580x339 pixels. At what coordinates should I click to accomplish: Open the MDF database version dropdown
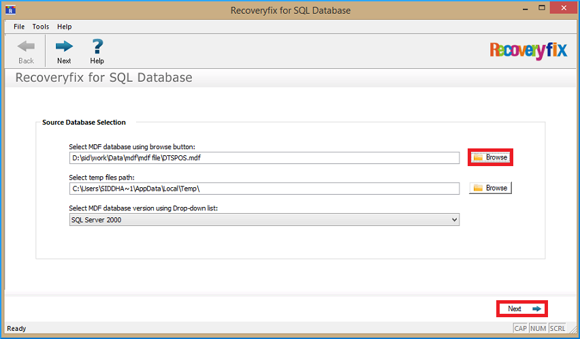click(264, 220)
